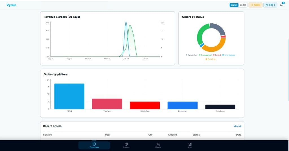
Task: Go to the Overview tab
Action: pyautogui.click(x=94, y=145)
